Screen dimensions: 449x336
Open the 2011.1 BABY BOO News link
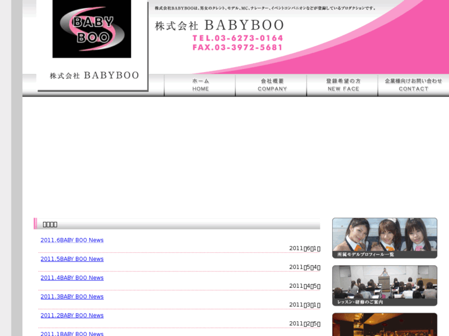(x=72, y=334)
